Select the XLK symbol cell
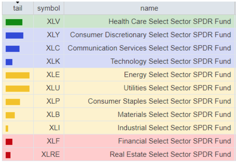This screenshot has height=162, width=236. point(53,61)
